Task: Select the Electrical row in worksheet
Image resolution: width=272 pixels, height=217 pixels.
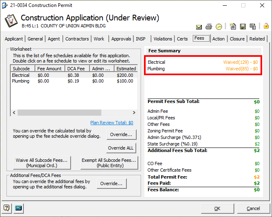Action: point(74,75)
